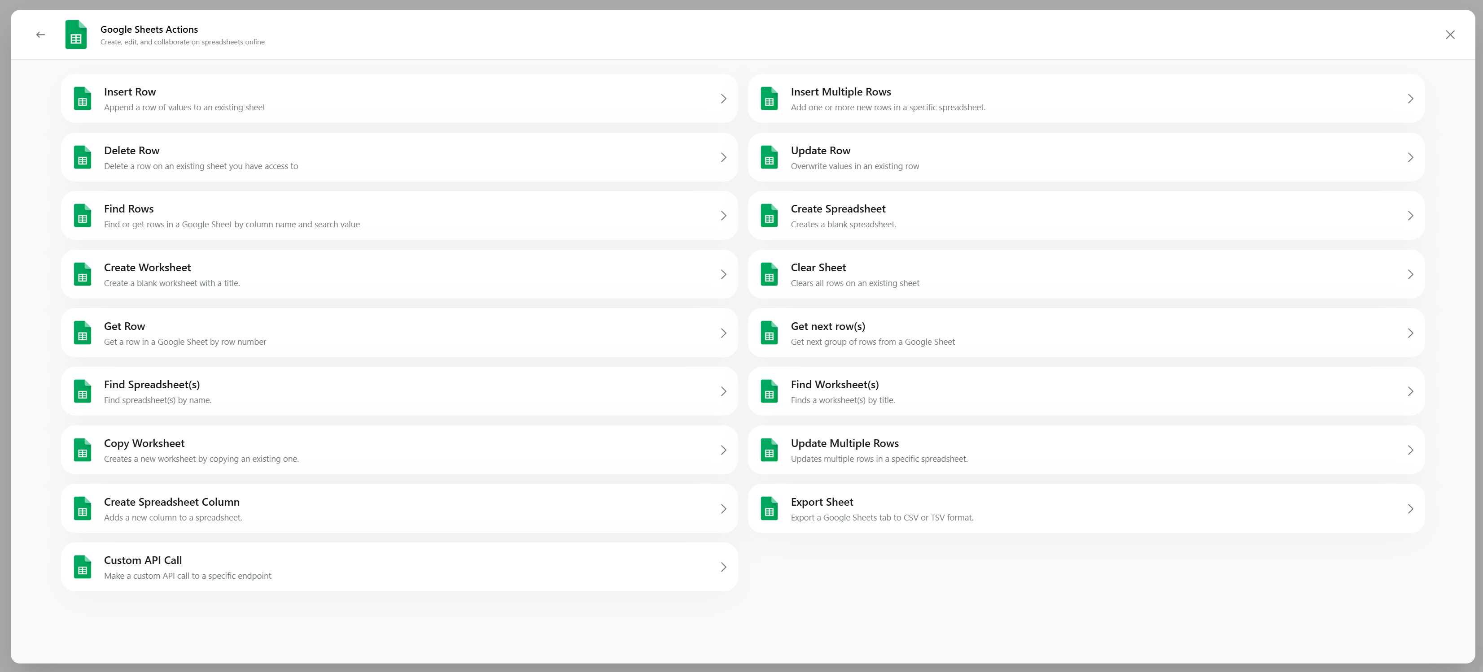Screen dimensions: 1483x672
Task: Choose the Find Spreadsheet(s) title
Action: tap(152, 385)
